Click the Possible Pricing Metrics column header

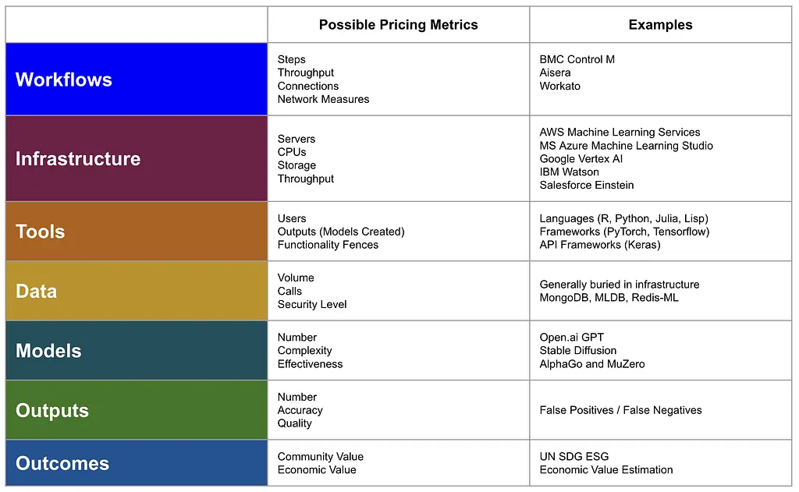(399, 24)
